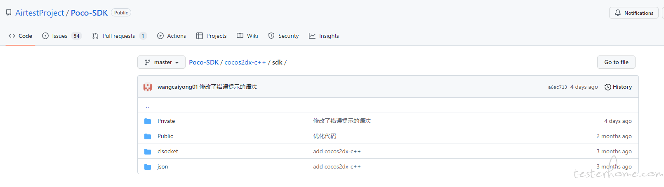Click the Pull requests branch icon

point(95,36)
